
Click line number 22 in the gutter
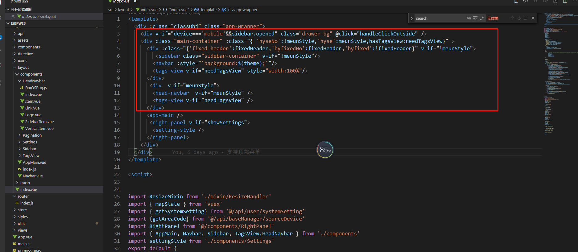pos(117,174)
